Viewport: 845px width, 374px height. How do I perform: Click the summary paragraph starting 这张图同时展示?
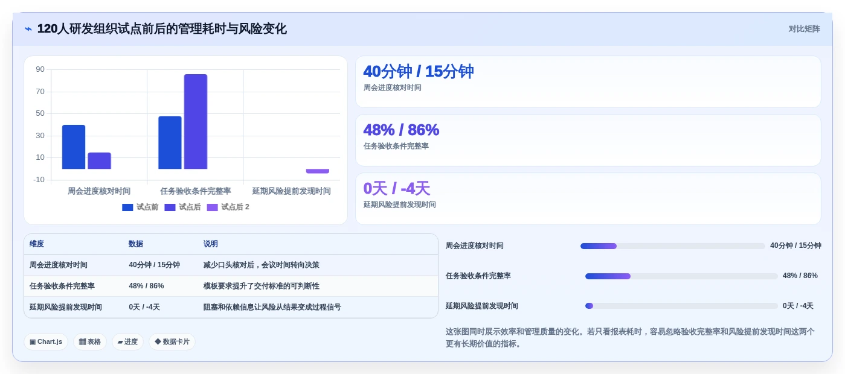coord(630,338)
